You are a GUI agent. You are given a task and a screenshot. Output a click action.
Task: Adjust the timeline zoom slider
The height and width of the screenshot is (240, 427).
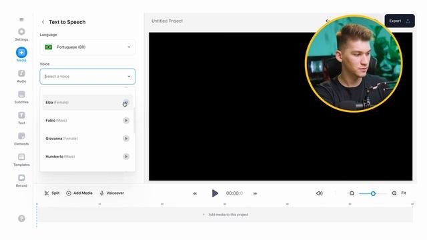click(373, 193)
